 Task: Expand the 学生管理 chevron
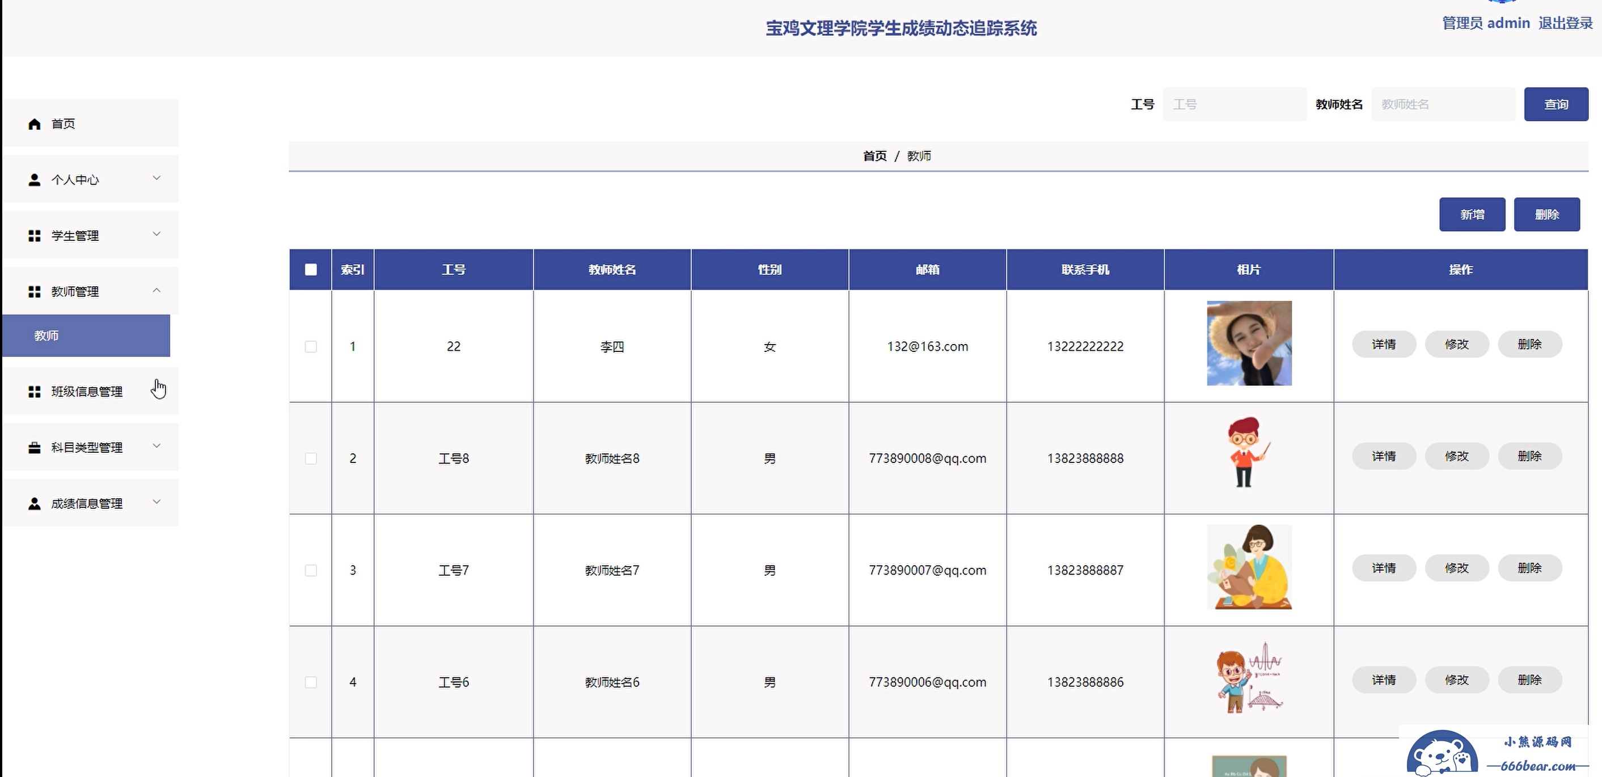pyautogui.click(x=157, y=234)
